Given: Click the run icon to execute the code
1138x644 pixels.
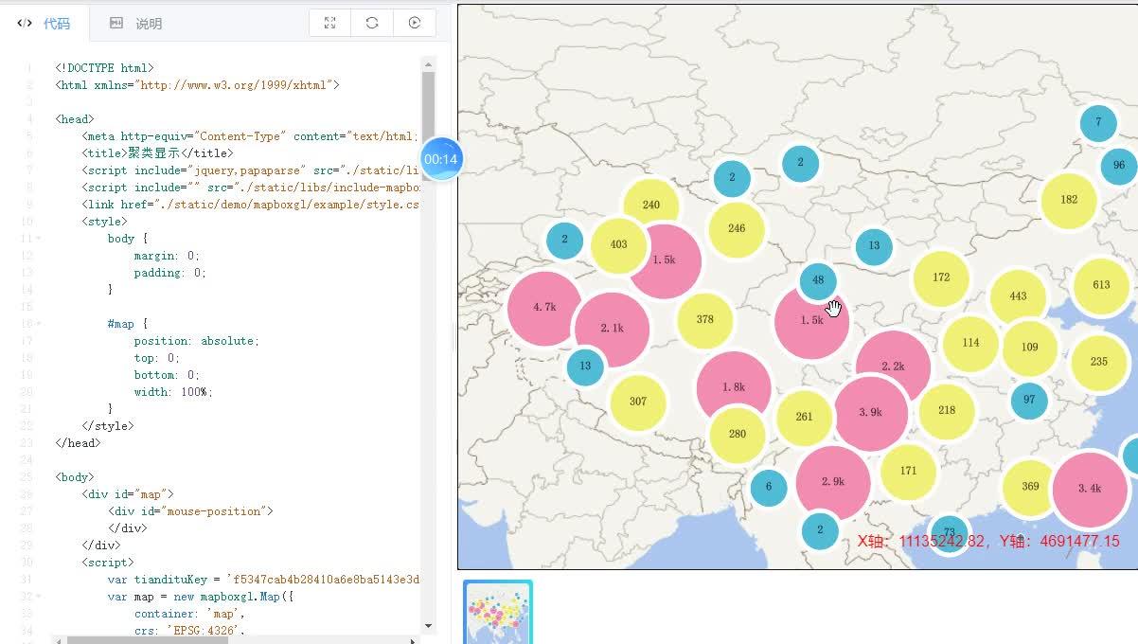Looking at the screenshot, I should [415, 22].
